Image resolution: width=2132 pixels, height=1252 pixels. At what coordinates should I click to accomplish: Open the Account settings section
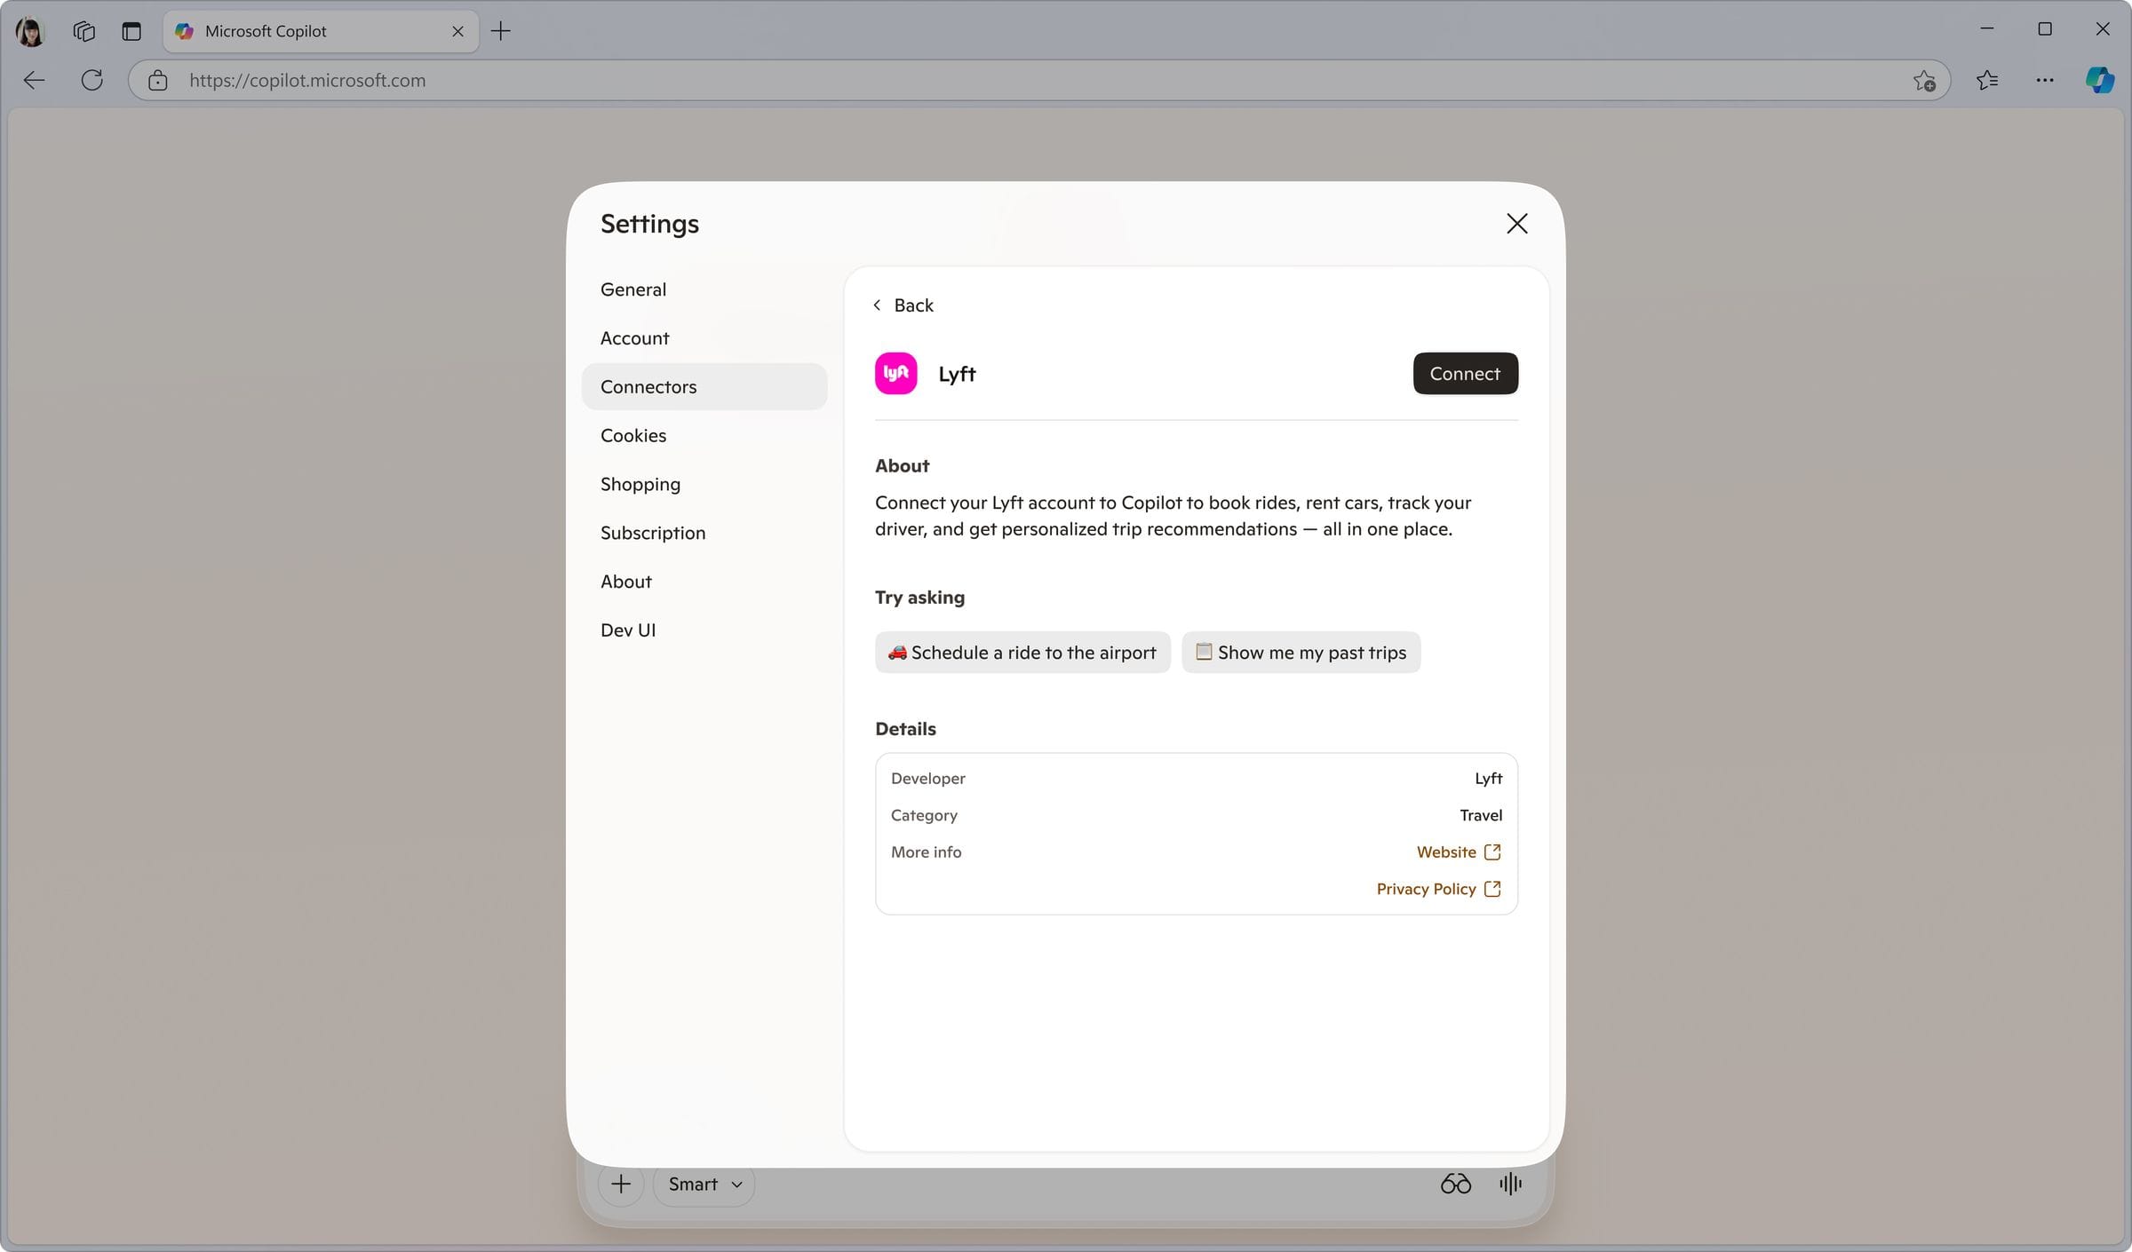coord(704,338)
